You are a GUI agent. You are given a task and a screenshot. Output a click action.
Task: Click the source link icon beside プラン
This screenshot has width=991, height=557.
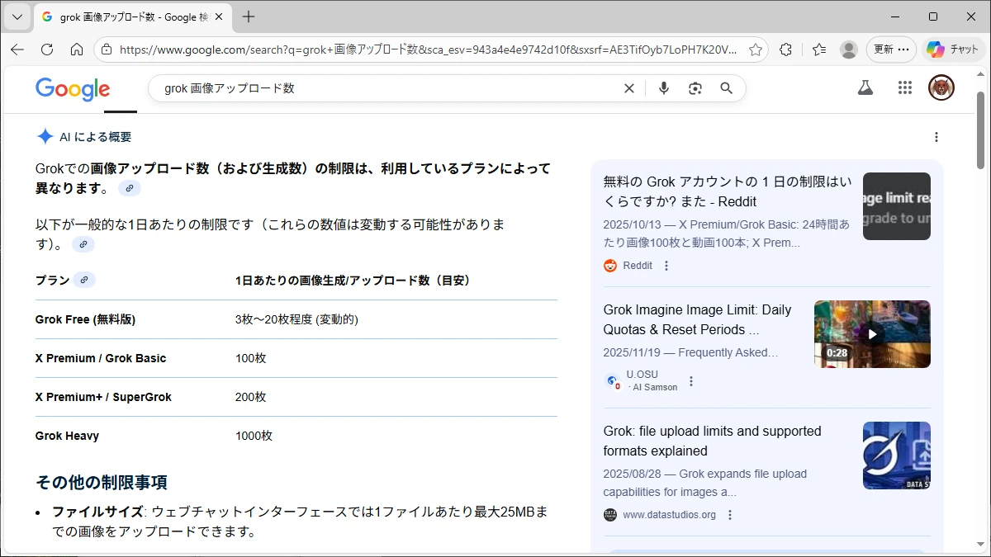[x=84, y=280]
